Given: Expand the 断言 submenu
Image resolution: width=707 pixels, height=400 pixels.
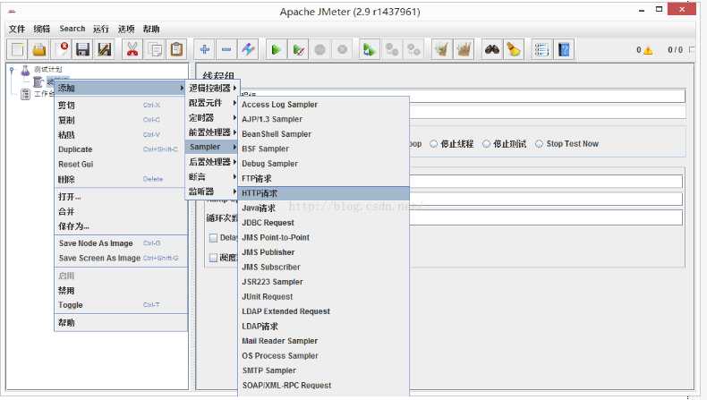Looking at the screenshot, I should tap(212, 177).
